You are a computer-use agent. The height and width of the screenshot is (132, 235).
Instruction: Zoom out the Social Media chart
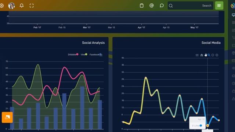tap(213, 55)
